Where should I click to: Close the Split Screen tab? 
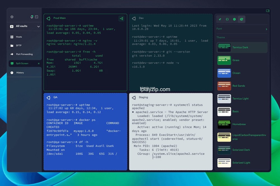pyautogui.click(x=39, y=63)
